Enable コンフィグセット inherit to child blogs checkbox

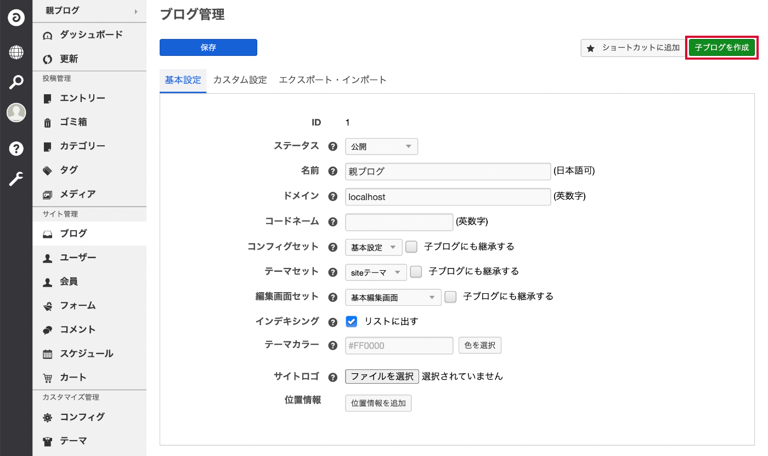coord(411,247)
